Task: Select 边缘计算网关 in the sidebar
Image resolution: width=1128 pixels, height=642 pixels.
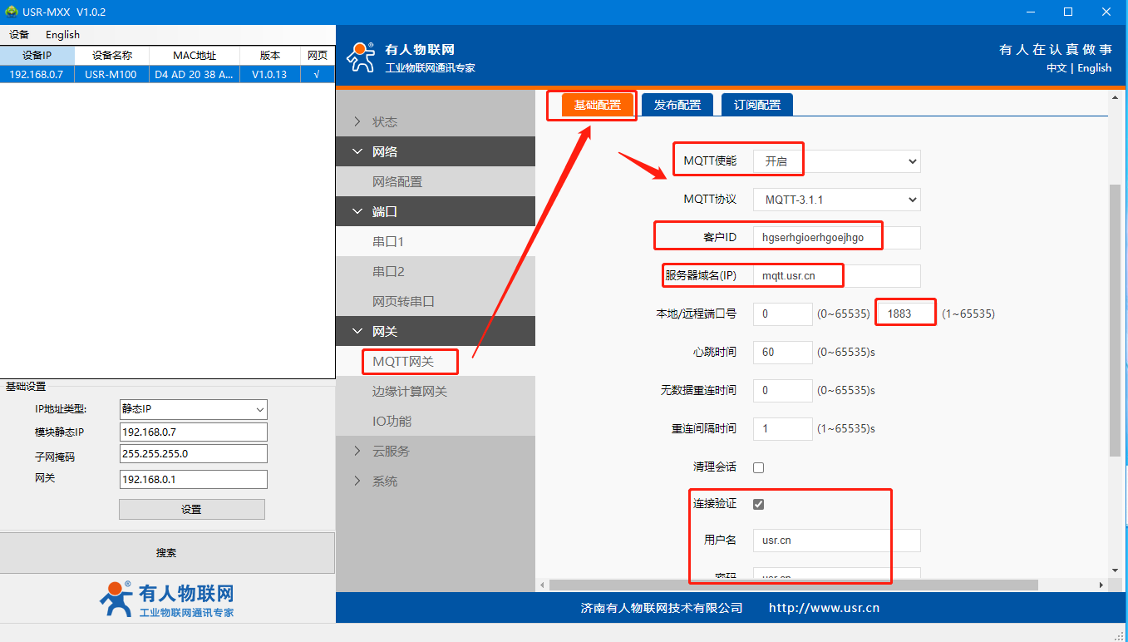Action: [409, 392]
